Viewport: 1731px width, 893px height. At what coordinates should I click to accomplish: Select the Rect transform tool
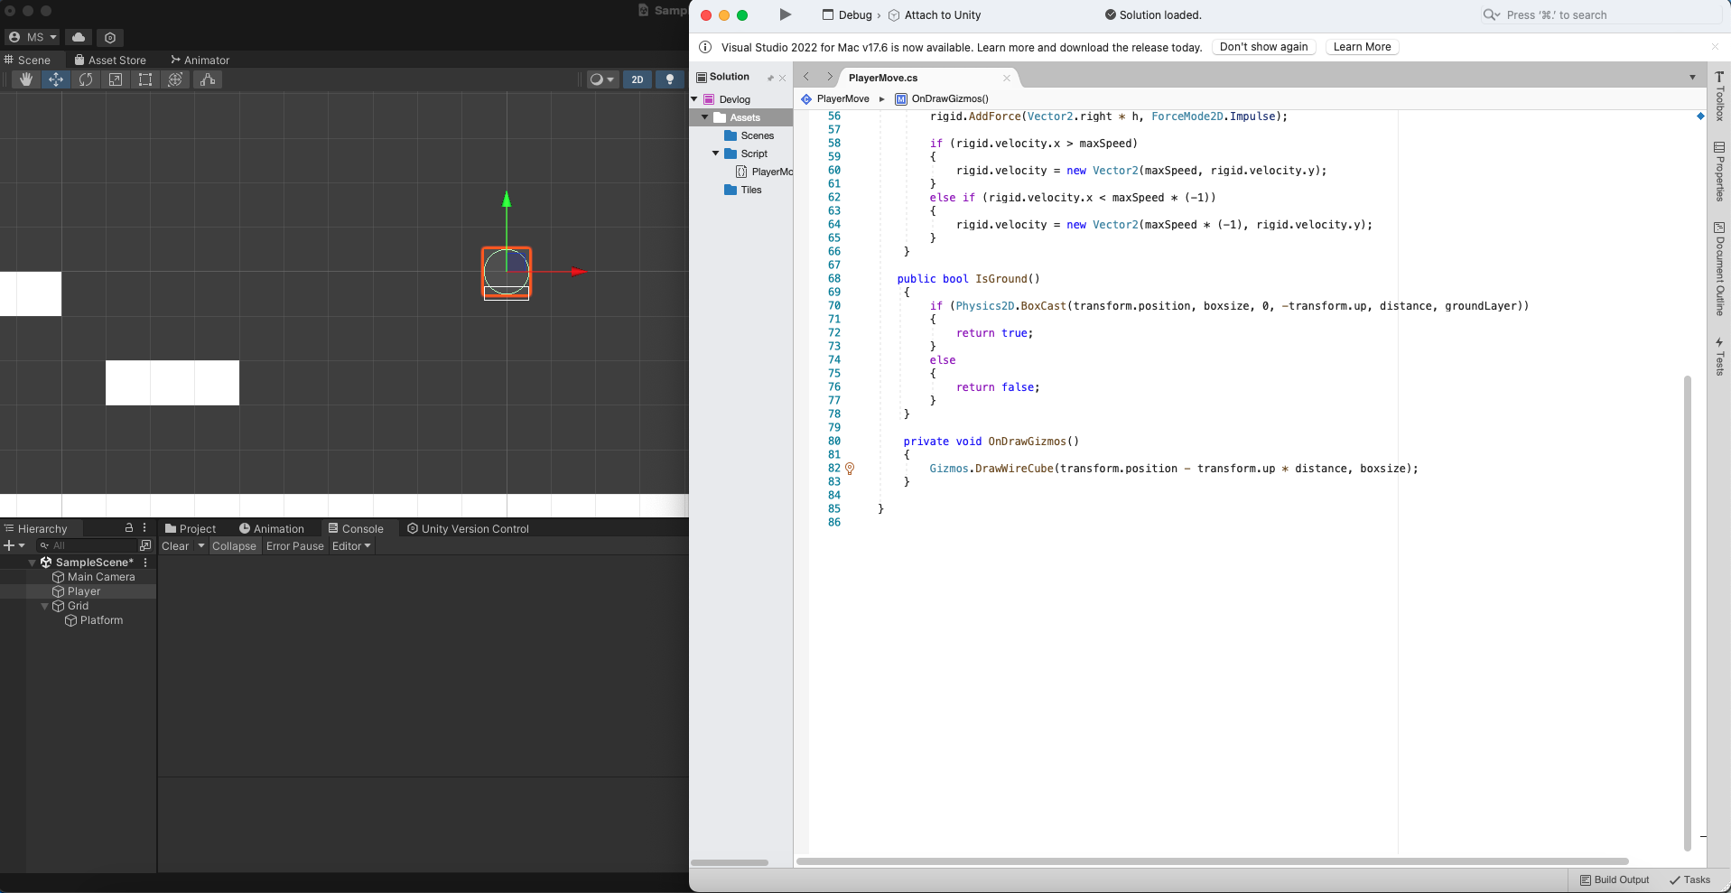145,79
